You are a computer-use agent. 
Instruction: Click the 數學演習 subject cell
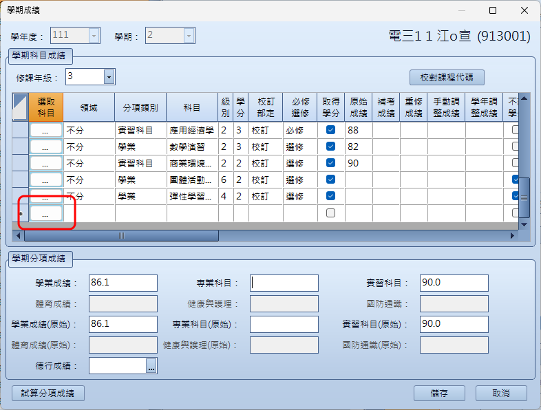192,147
